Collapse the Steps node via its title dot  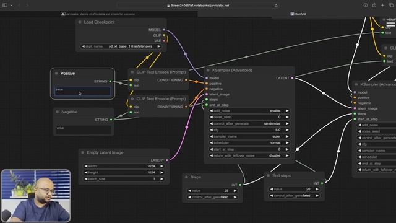pos(186,177)
